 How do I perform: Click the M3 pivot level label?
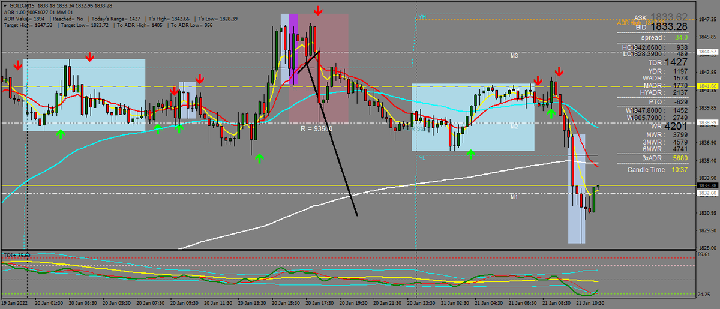514,56
